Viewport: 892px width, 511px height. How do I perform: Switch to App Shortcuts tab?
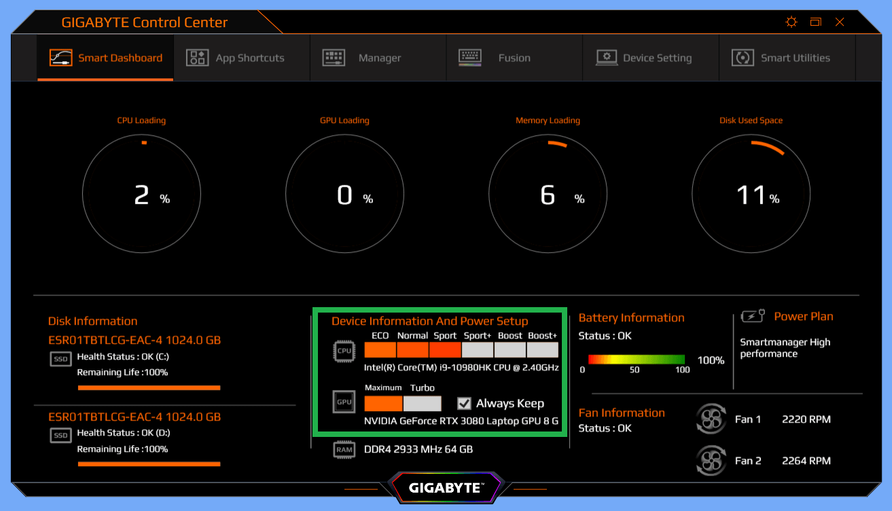pyautogui.click(x=242, y=58)
